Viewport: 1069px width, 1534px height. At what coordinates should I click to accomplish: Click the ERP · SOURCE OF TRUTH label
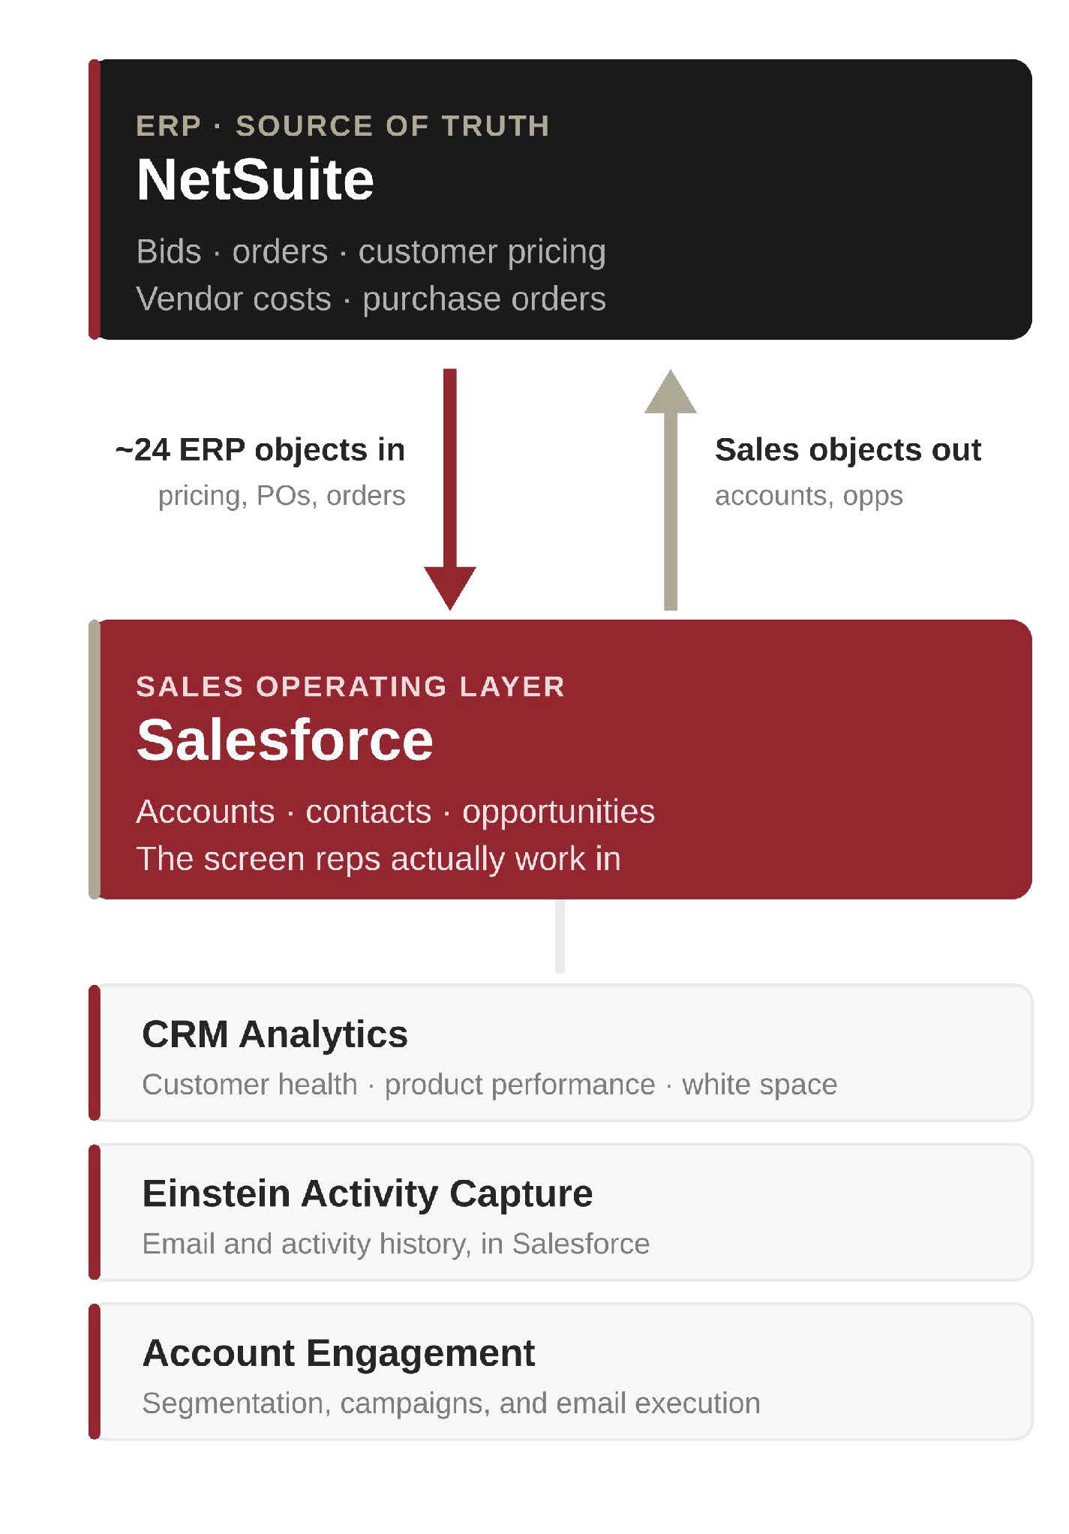point(343,126)
